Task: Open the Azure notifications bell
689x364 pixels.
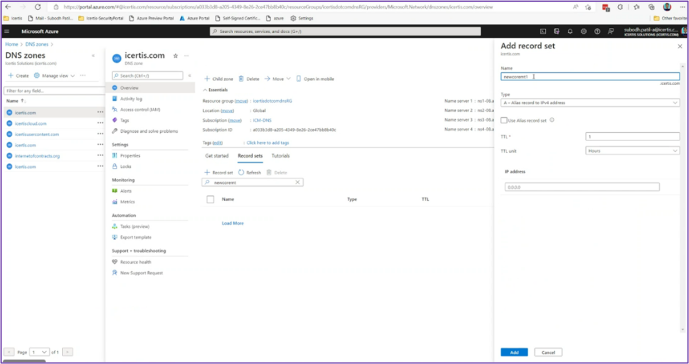Action: (x=570, y=32)
